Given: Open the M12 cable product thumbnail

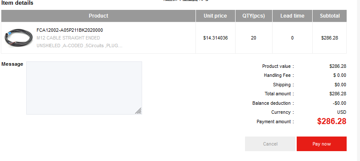Looking at the screenshot, I should click(19, 38).
